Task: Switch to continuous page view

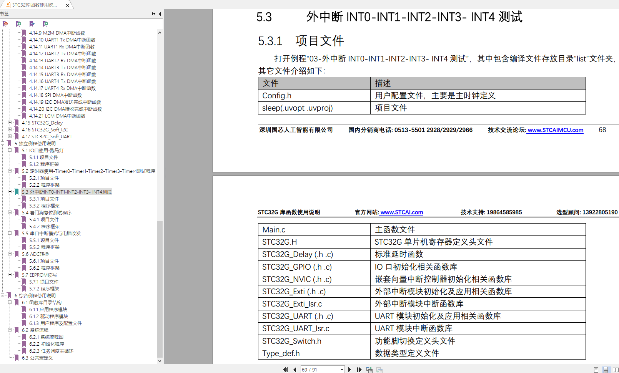Action: [606, 370]
